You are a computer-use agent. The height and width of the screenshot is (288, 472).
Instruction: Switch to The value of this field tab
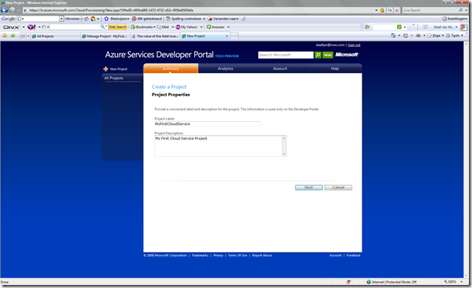155,36
